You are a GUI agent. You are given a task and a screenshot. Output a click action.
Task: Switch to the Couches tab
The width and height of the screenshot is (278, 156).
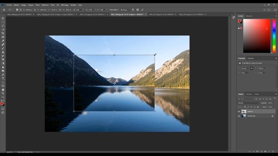(x=248, y=94)
